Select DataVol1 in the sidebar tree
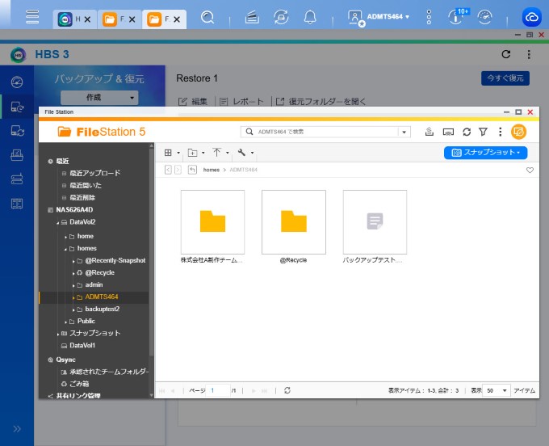This screenshot has width=549, height=446. point(82,346)
